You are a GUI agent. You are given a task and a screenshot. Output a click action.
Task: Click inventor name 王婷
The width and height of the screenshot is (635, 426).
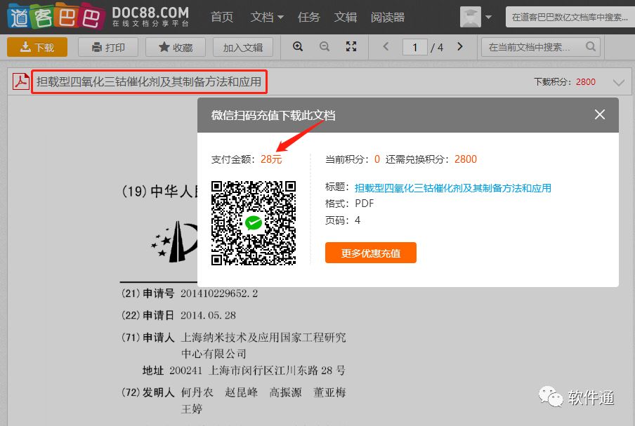192,409
